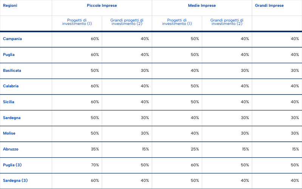
Task: Click the Sardegna (3) row label
Action: point(15,181)
